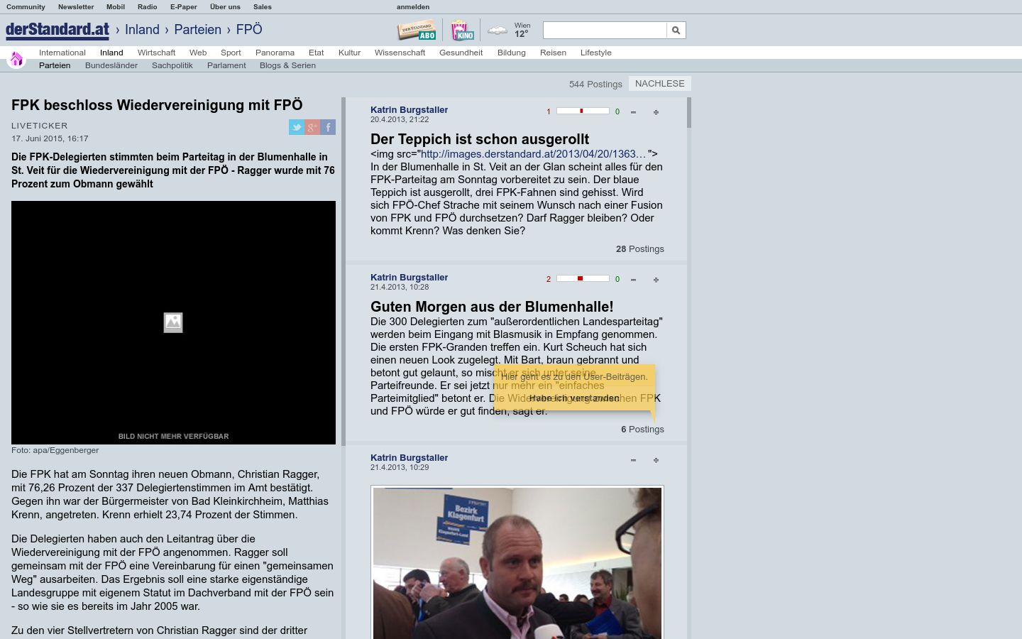Click the anmelden login link

[x=413, y=6]
